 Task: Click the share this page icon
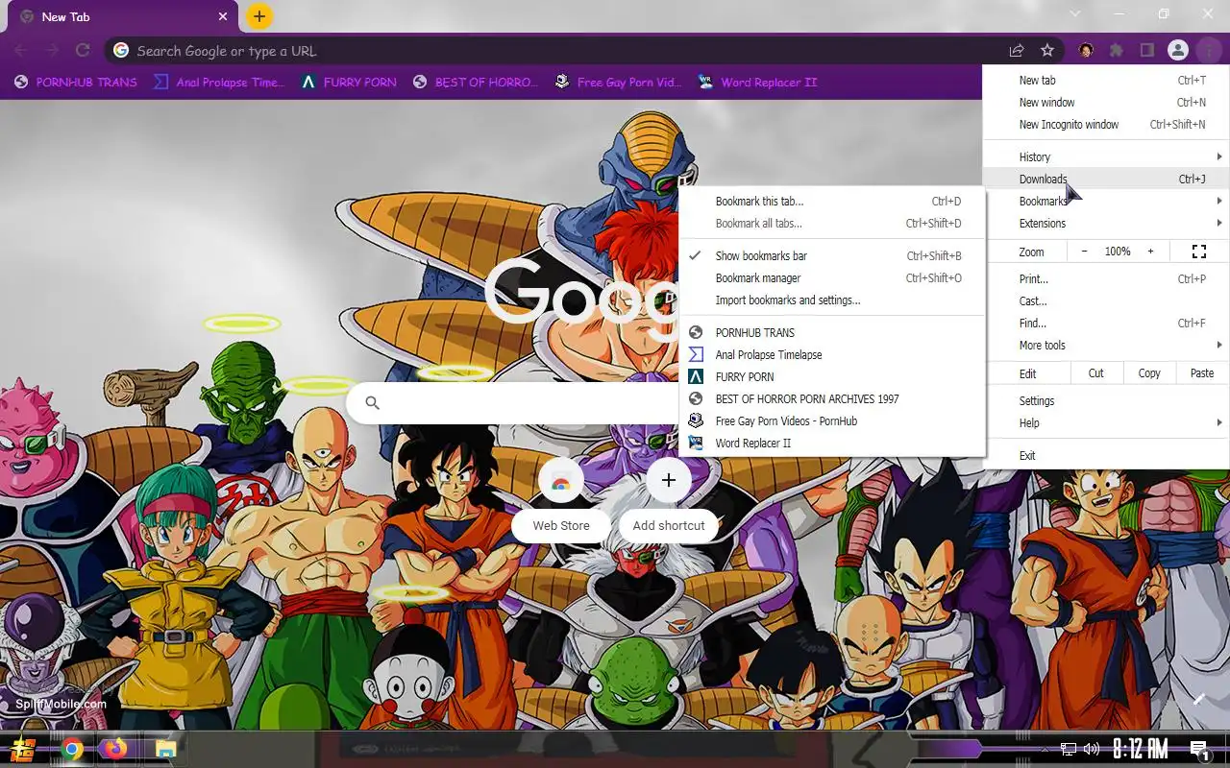[x=1016, y=50]
